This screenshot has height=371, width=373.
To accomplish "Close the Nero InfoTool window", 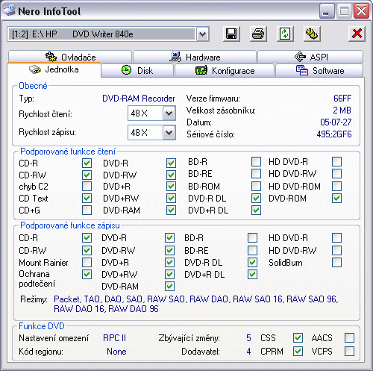I will pyautogui.click(x=361, y=11).
